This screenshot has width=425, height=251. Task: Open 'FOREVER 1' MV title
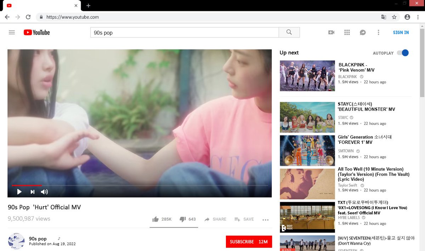point(365,140)
